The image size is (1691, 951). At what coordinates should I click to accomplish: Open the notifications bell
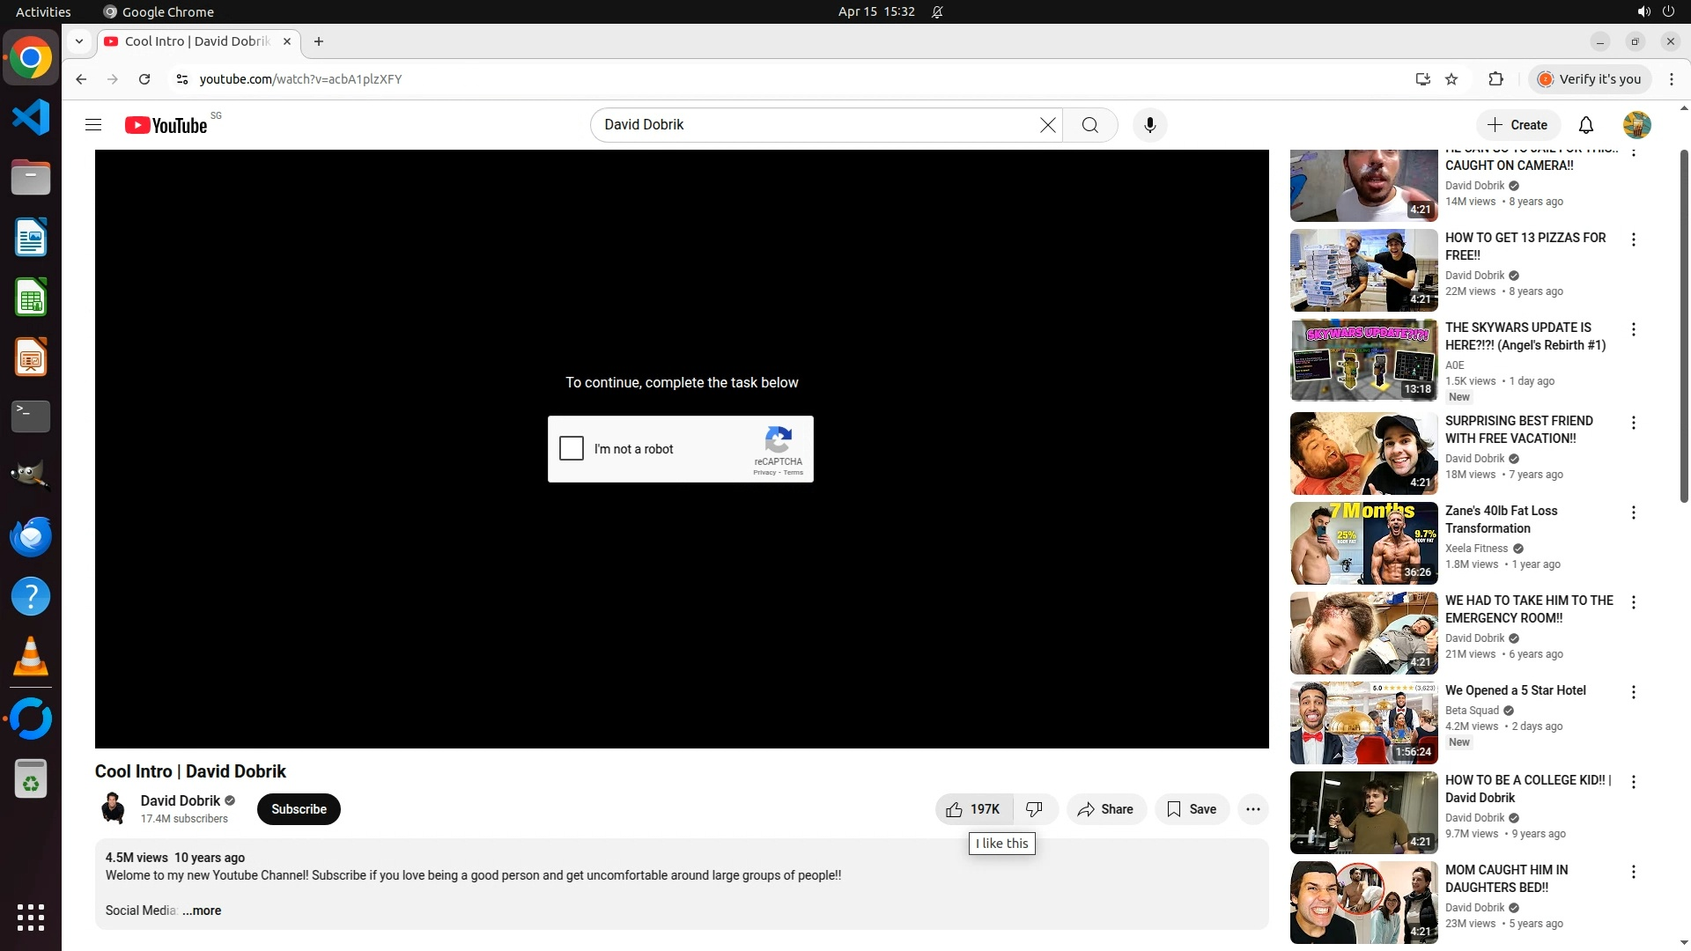(1585, 125)
